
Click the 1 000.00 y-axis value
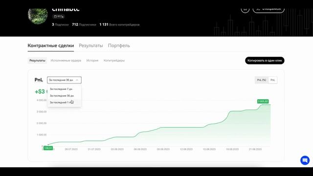coord(42,135)
